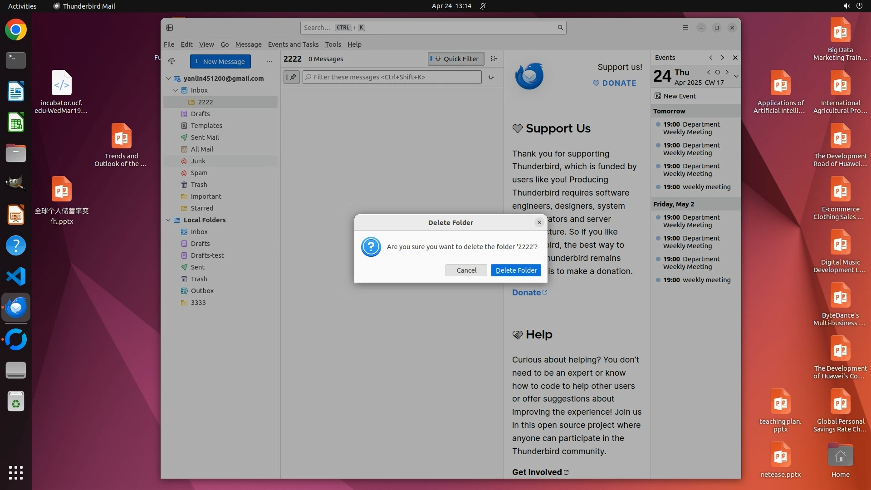871x490 pixels.
Task: Open the Message menu
Action: [x=248, y=44]
